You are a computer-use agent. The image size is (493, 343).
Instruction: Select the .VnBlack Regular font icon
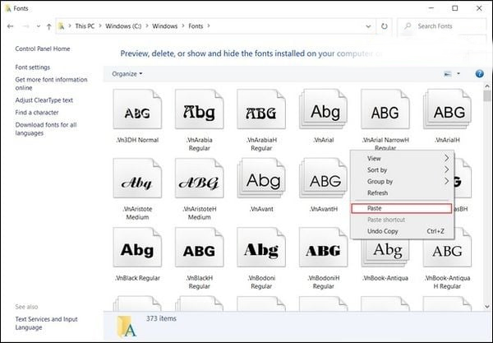tap(137, 248)
